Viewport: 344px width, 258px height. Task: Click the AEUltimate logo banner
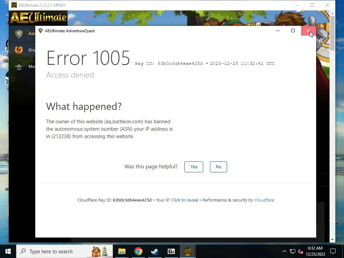click(38, 18)
